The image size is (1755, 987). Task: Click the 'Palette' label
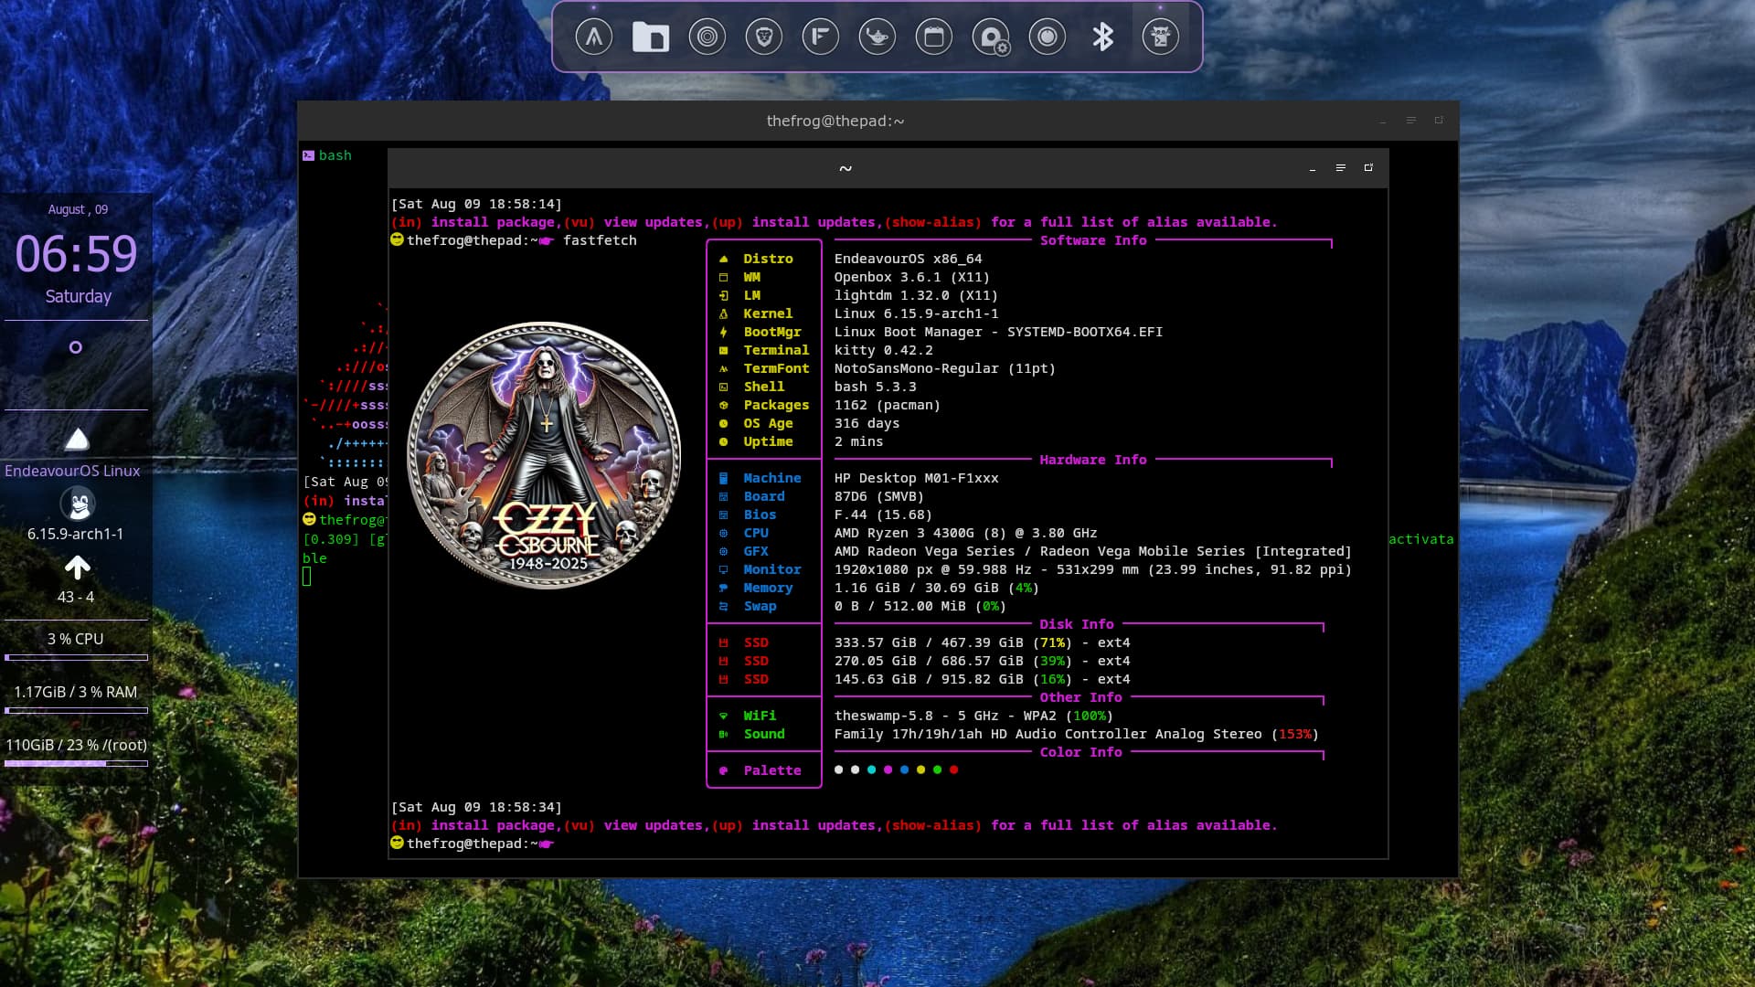772,770
